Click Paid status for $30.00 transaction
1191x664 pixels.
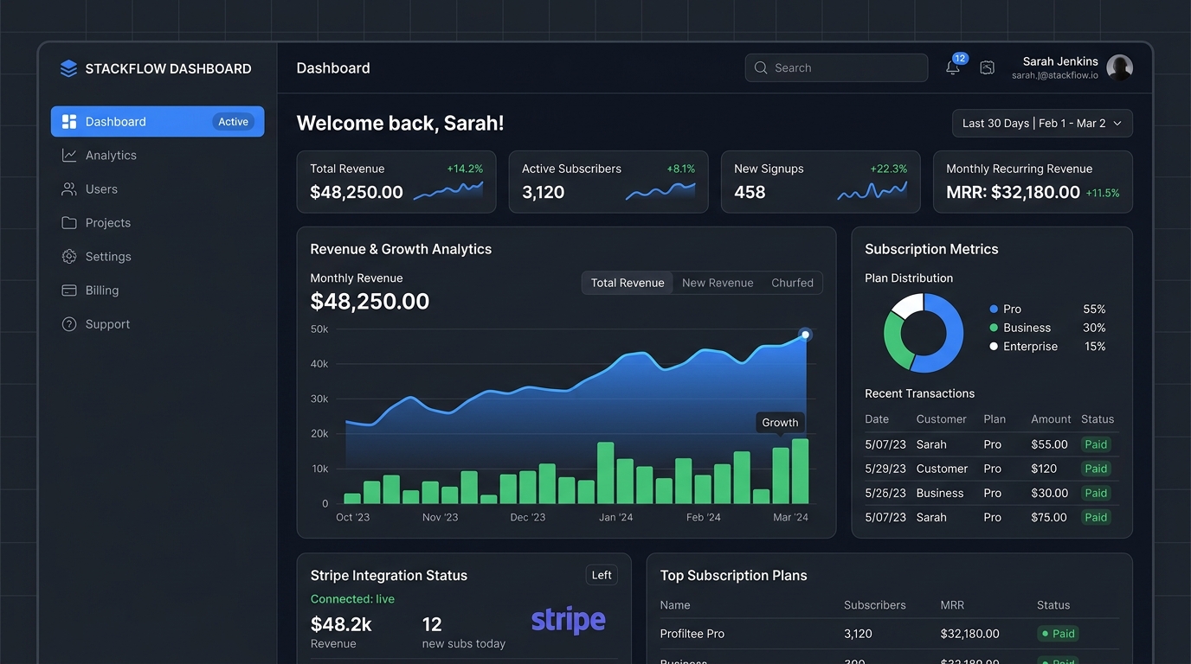1096,493
